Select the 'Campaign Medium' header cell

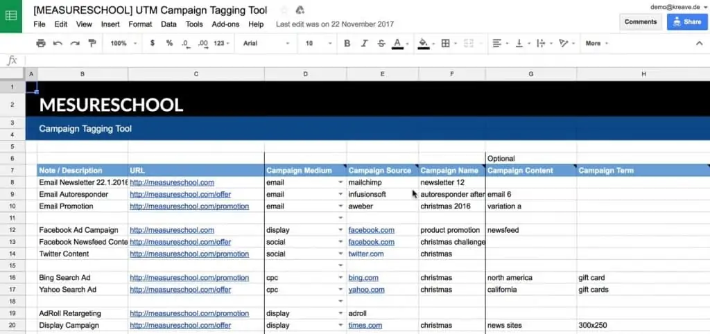[306, 170]
